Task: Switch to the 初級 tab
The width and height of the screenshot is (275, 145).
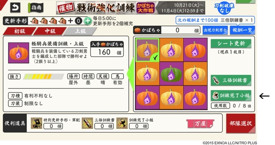Action: click(20, 31)
